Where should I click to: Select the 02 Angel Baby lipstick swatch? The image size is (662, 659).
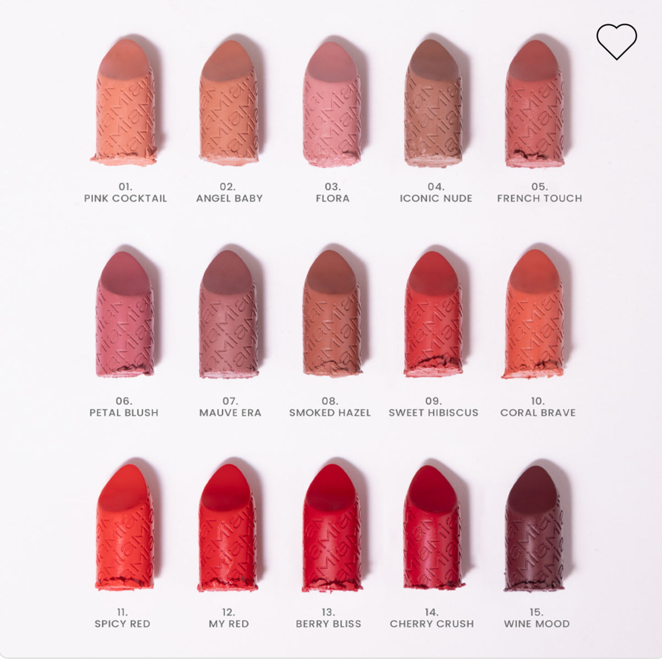[228, 102]
